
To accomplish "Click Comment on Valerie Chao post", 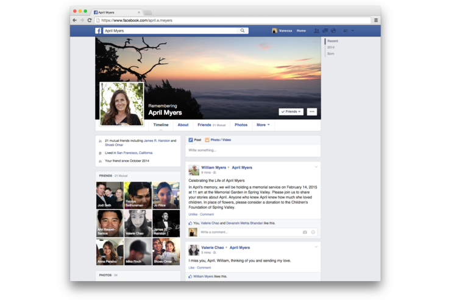I will coord(204,268).
